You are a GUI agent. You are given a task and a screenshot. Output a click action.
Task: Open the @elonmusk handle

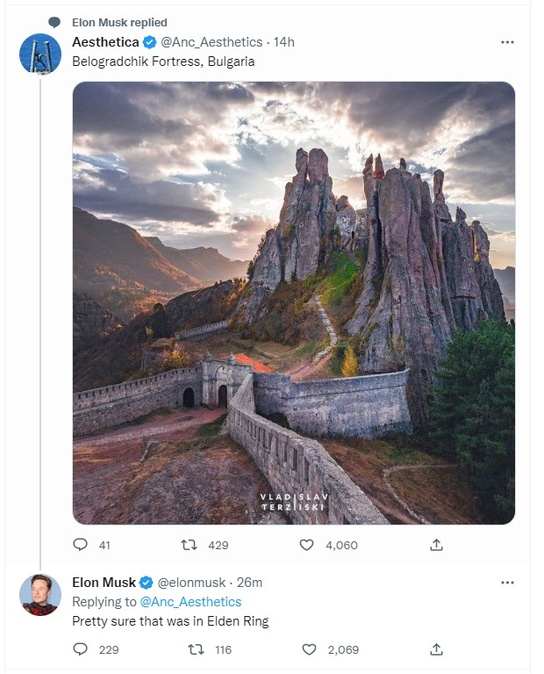(194, 583)
